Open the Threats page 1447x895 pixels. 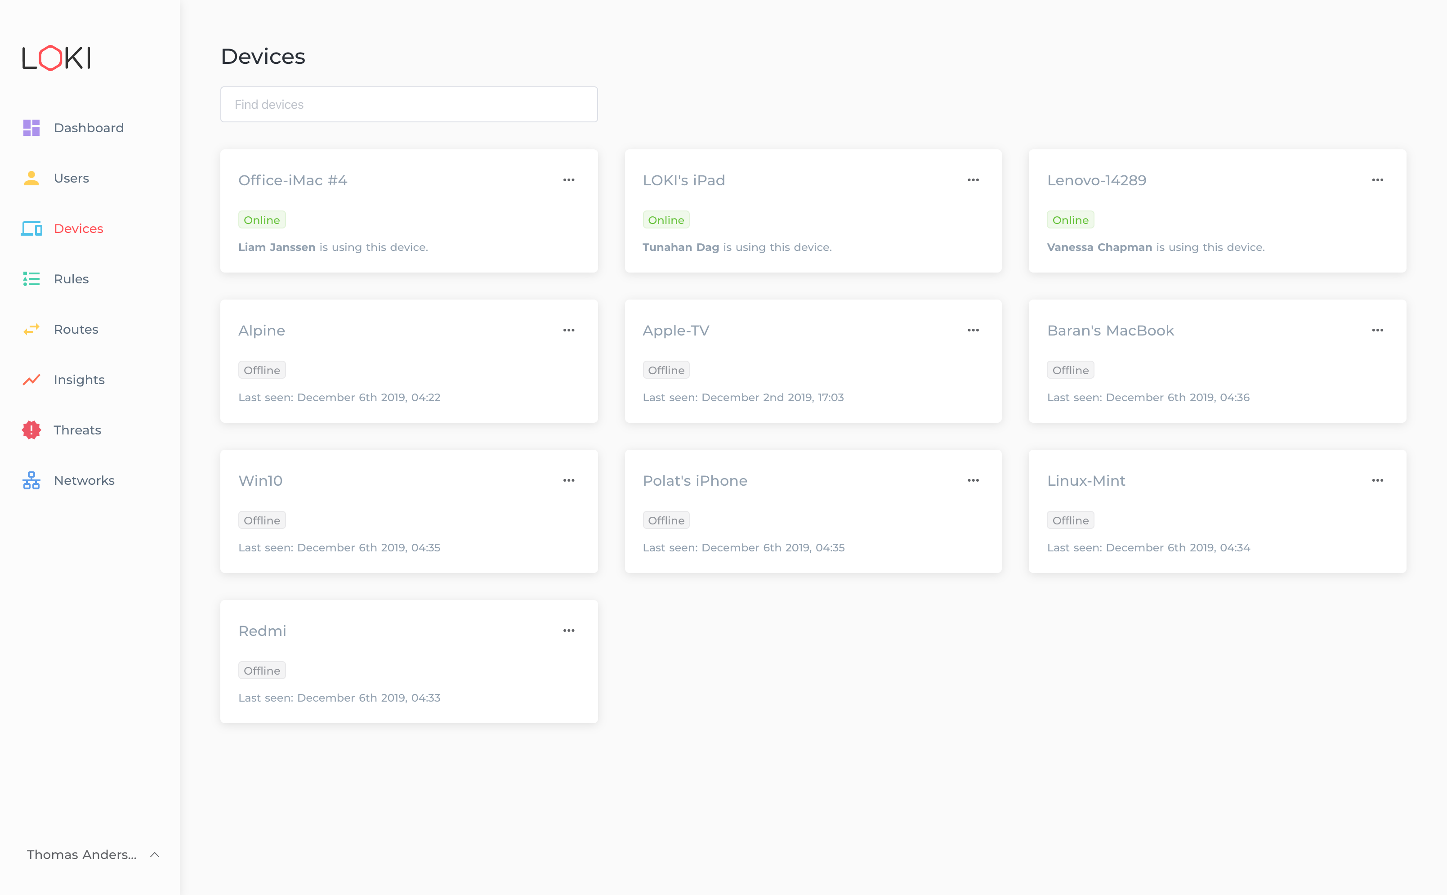pos(77,430)
